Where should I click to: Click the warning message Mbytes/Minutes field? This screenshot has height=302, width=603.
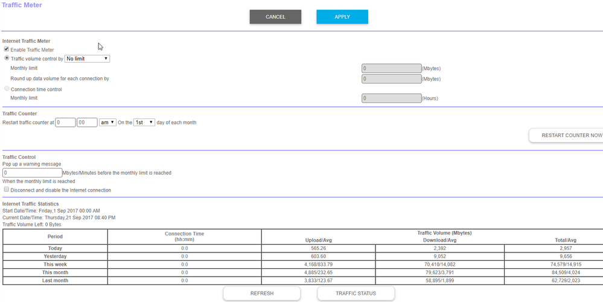tap(32, 173)
